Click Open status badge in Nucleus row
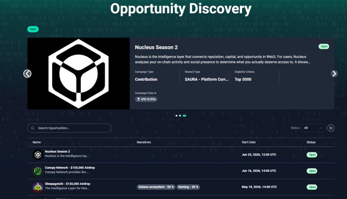 (x=312, y=155)
